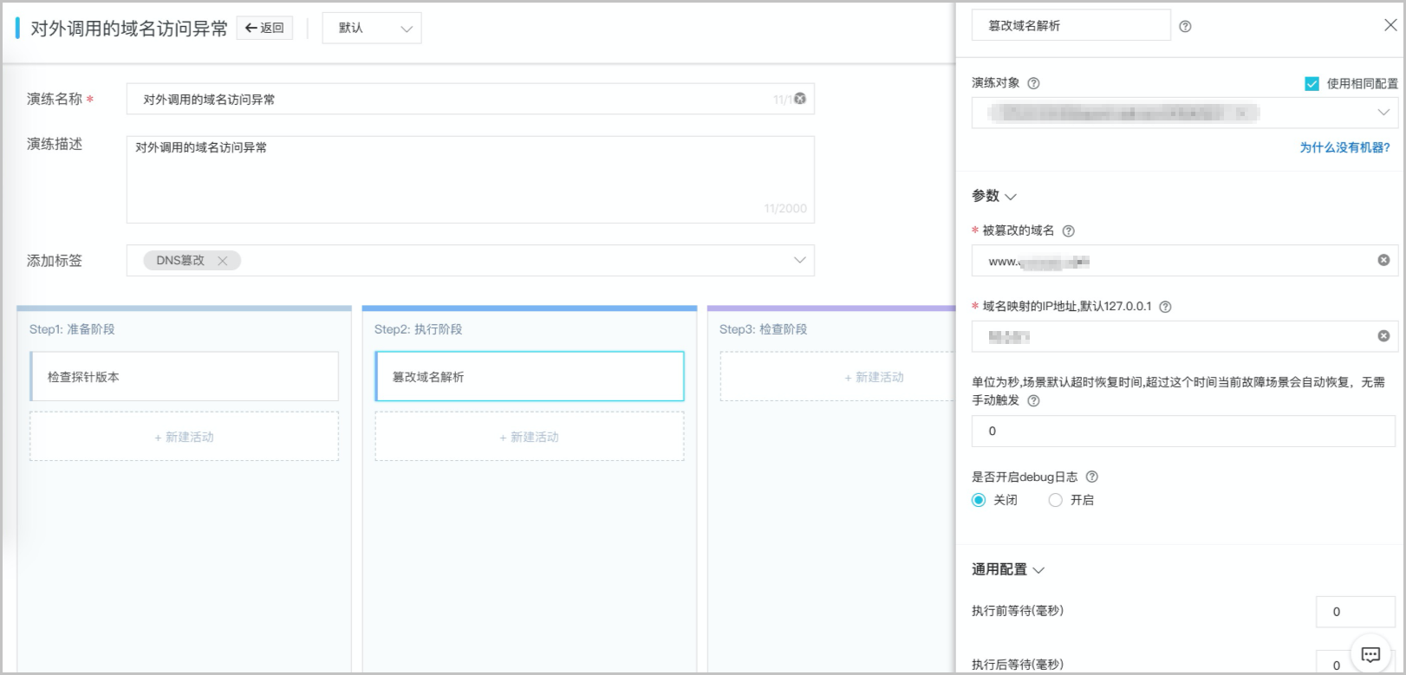Toggle the 使用相同配置 checkbox
This screenshot has height=675, width=1406.
(x=1312, y=83)
